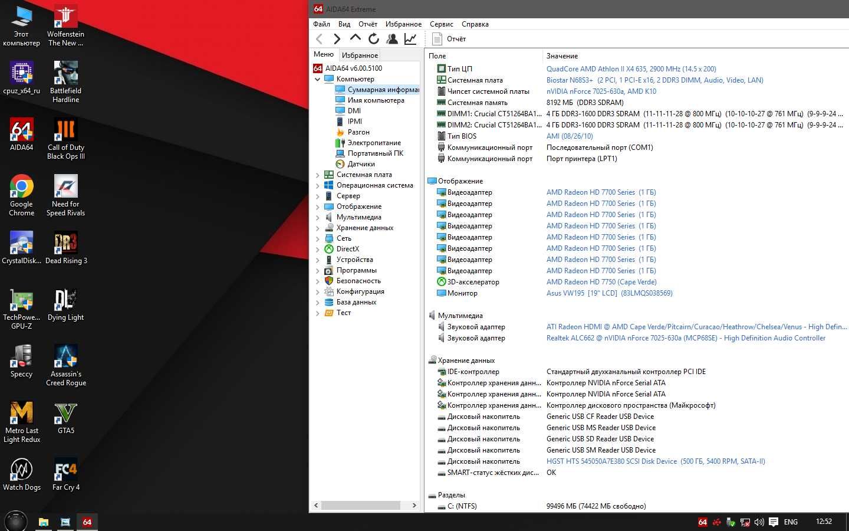Viewport: 849px width, 531px height.
Task: Open the Biostar N68S3+ motherboard link
Action: tap(654, 80)
